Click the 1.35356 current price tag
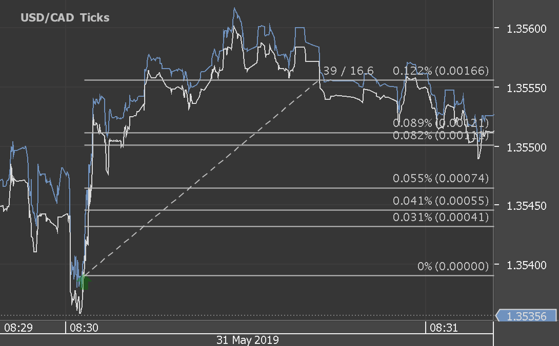Screen dimensions: 559x346 526,316
